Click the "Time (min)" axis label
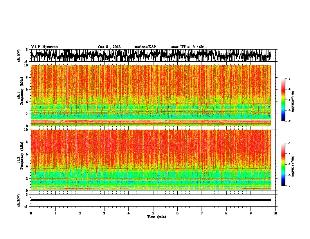 click(x=157, y=217)
